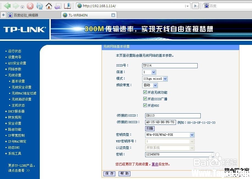Image resolution: width=252 pixels, height=179 pixels.
Task: Toggle 开启SSID广播 checkbox
Action: [145, 99]
